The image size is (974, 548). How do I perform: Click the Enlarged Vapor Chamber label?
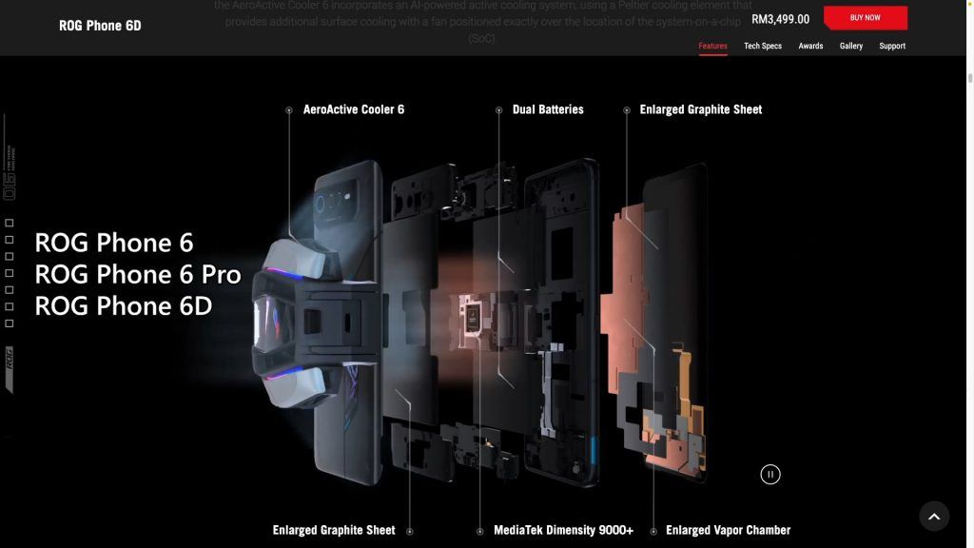coord(728,530)
